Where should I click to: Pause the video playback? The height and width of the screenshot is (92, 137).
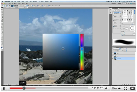click(4, 88)
